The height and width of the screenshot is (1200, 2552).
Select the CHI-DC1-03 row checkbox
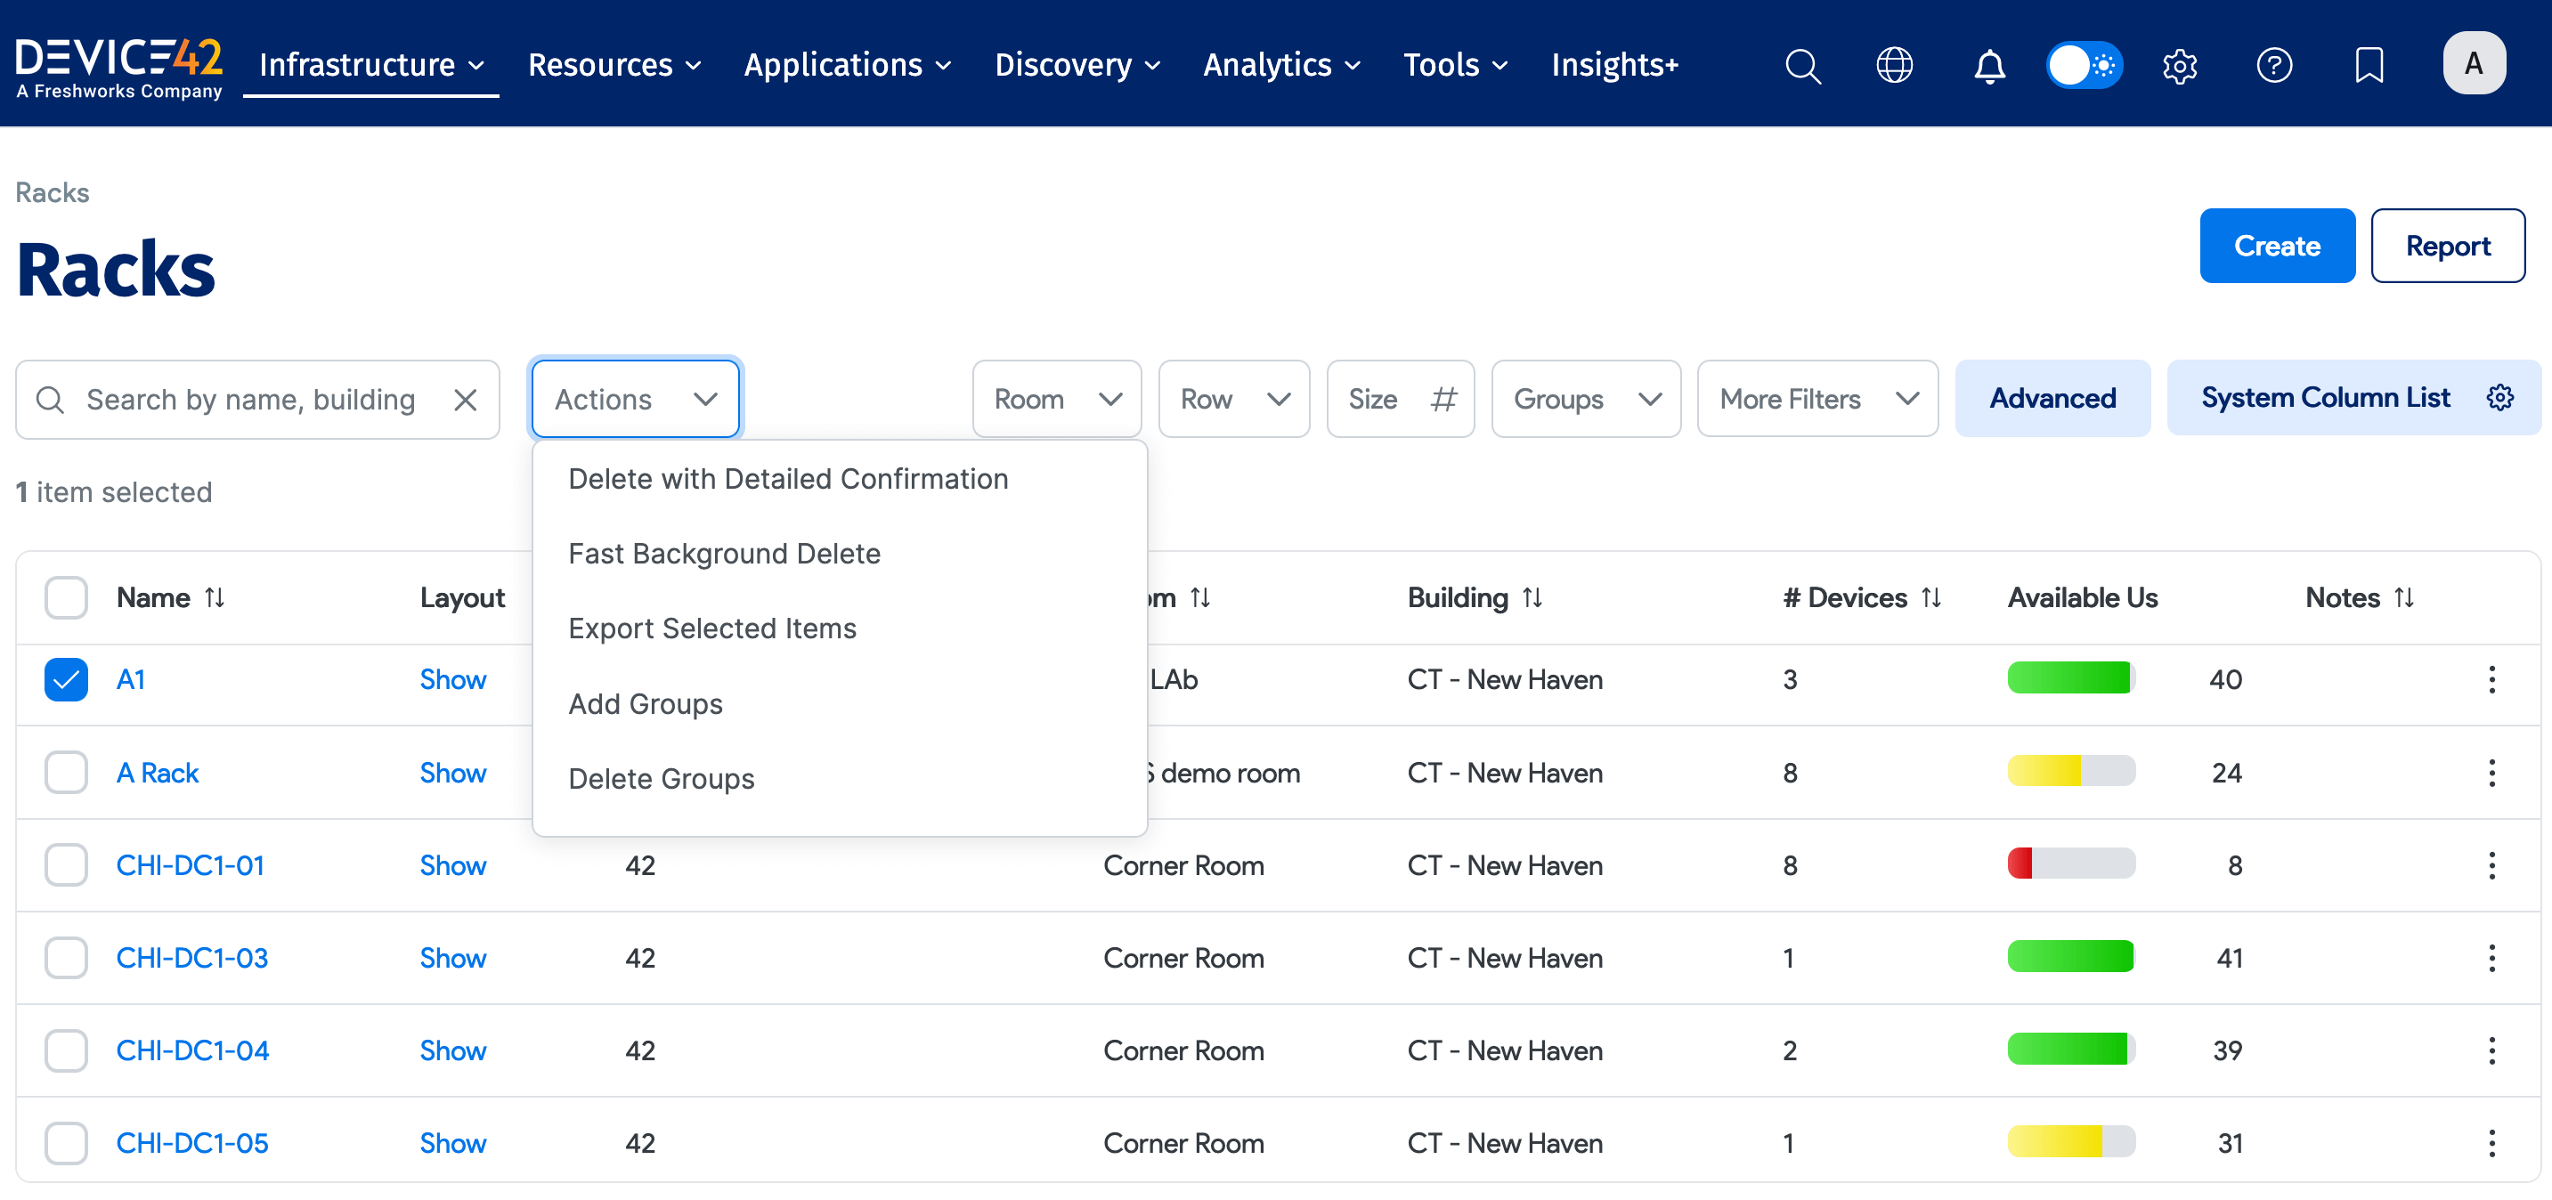tap(65, 958)
